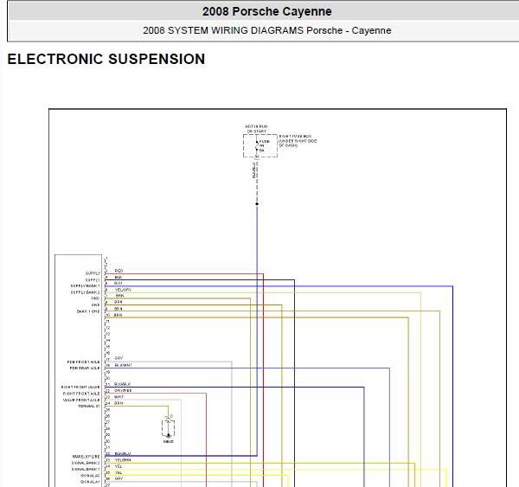The height and width of the screenshot is (487, 519).
Task: Click the ground label beneath the dashed connector symbol
Action: 168,442
